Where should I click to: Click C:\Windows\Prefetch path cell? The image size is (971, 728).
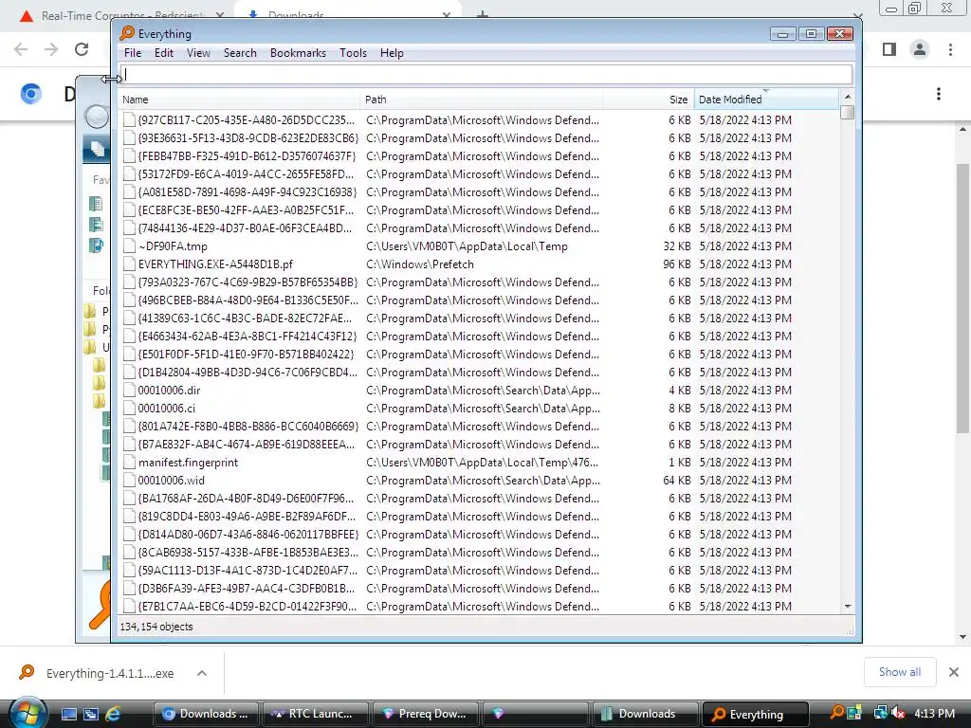[x=420, y=264]
